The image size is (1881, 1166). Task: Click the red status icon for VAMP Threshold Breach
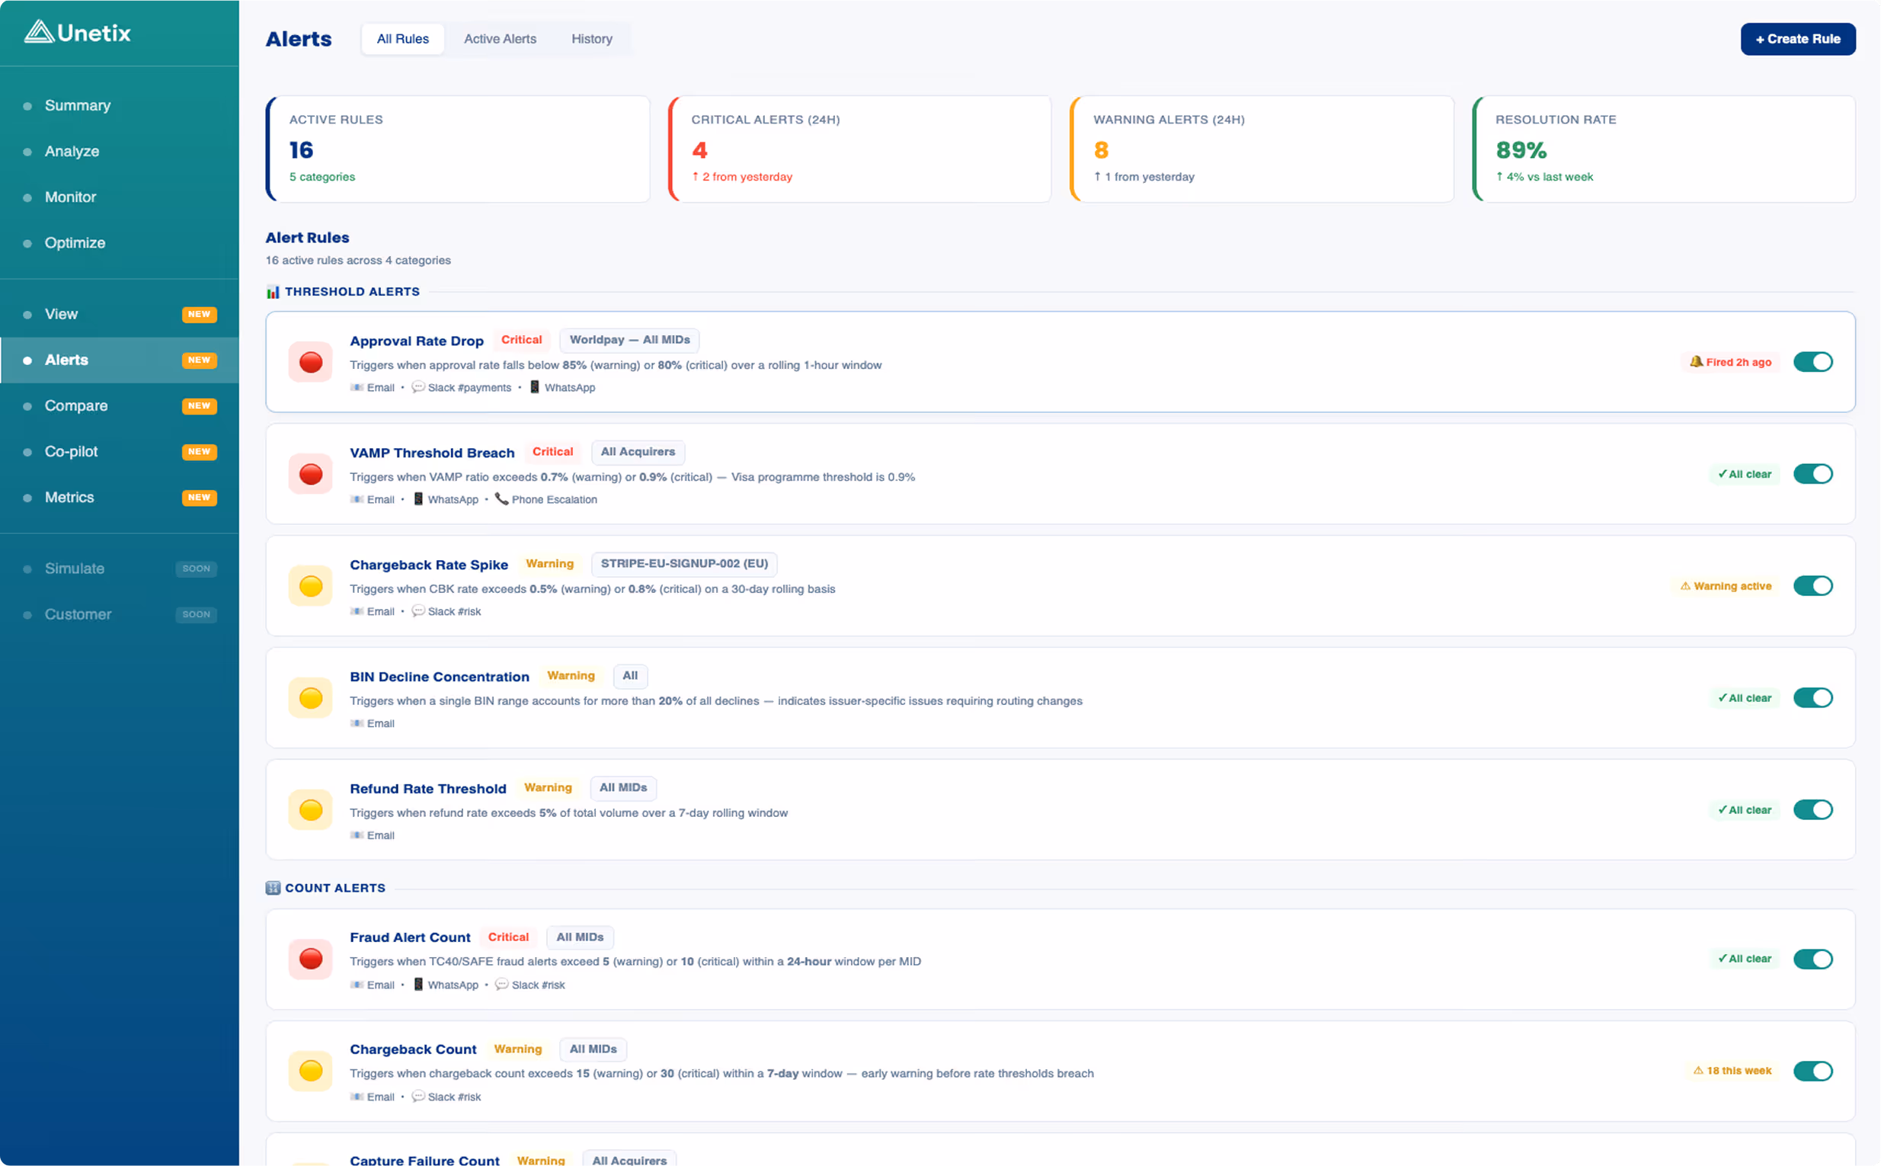tap(311, 473)
